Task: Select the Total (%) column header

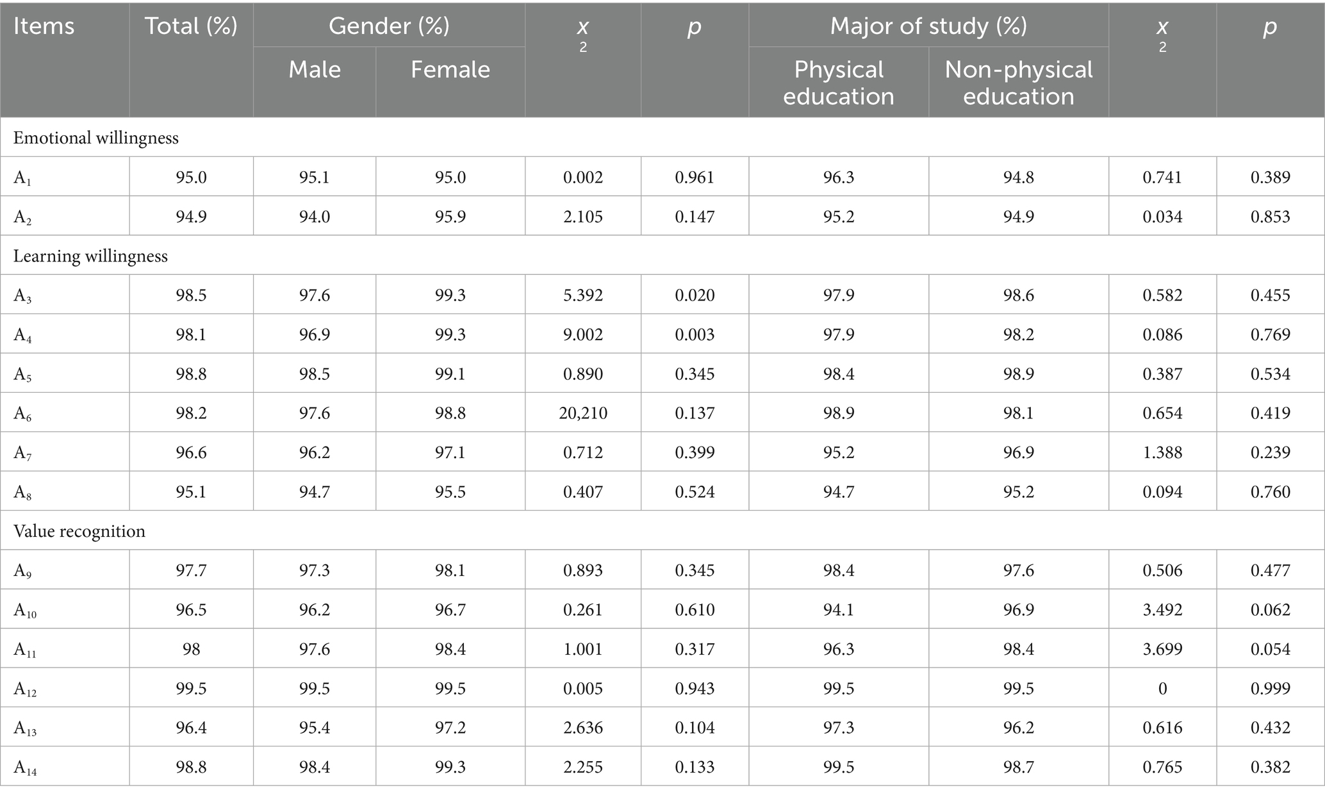Action: pyautogui.click(x=191, y=26)
